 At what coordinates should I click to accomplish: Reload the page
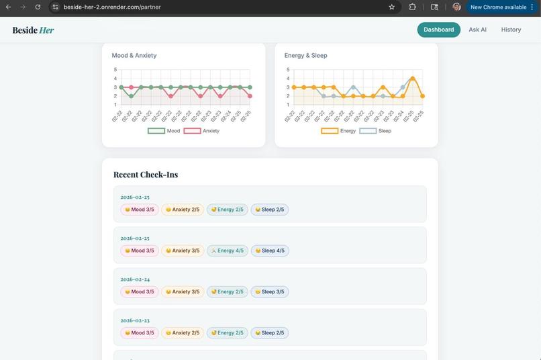[x=38, y=7]
